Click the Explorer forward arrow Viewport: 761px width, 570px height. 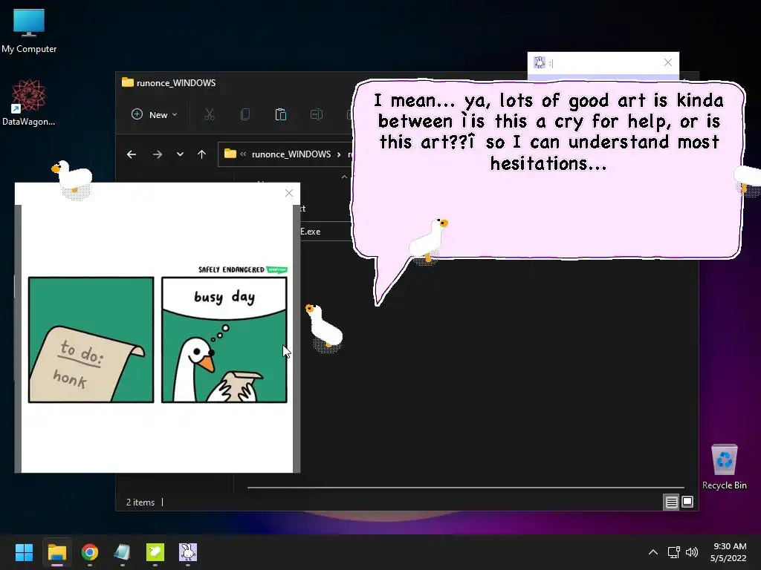pyautogui.click(x=158, y=154)
